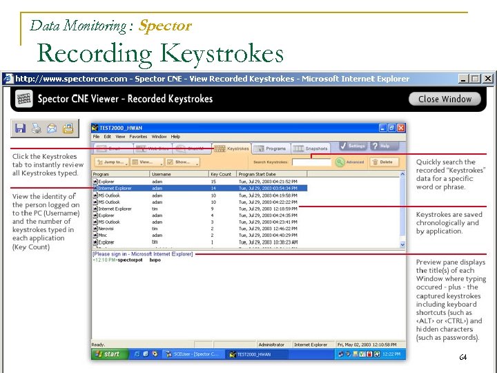Switch to the Snapshots tab
Image resolution: width=497 pixels, height=373 pixels.
coord(311,149)
